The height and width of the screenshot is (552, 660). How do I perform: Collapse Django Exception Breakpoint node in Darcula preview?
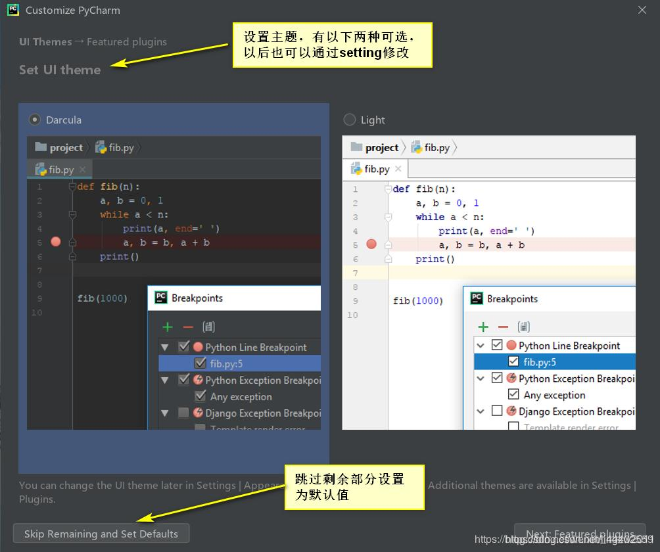(165, 413)
